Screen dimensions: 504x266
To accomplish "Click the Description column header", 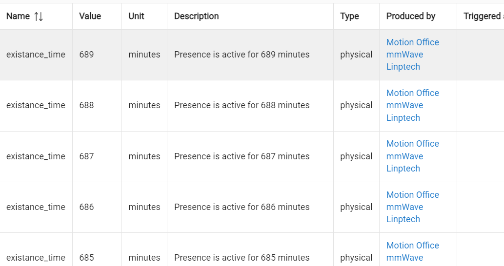I will tap(196, 16).
